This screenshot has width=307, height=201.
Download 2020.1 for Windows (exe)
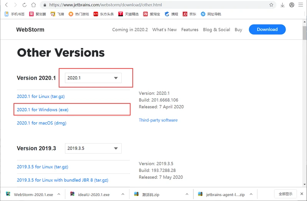click(x=43, y=110)
